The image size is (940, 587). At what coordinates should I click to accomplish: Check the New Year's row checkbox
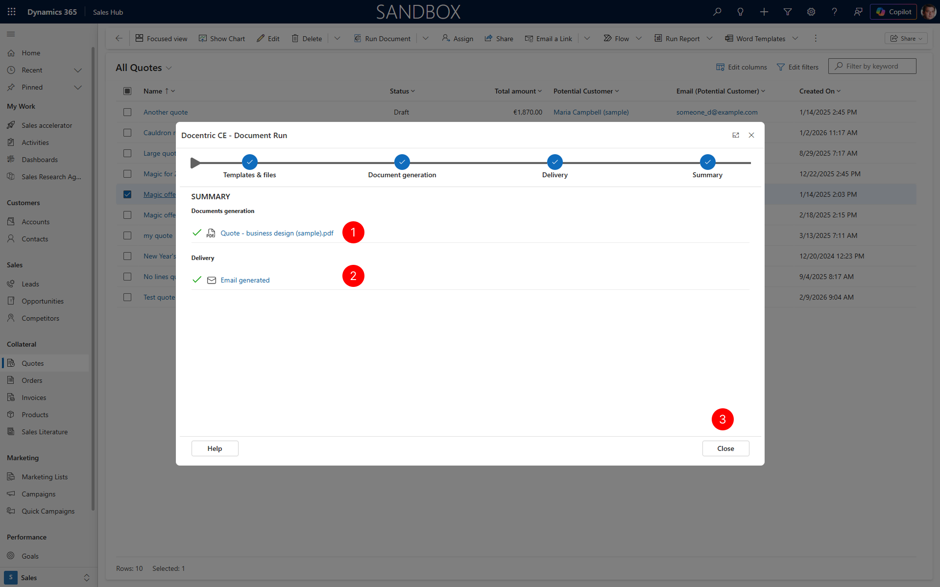click(127, 256)
